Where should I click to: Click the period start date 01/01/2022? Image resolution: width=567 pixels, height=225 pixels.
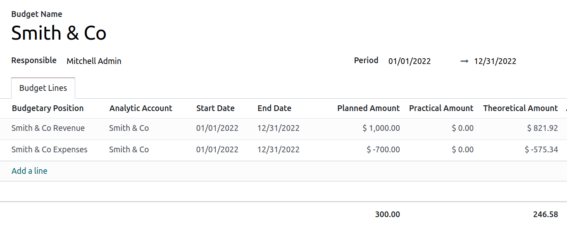pos(409,61)
